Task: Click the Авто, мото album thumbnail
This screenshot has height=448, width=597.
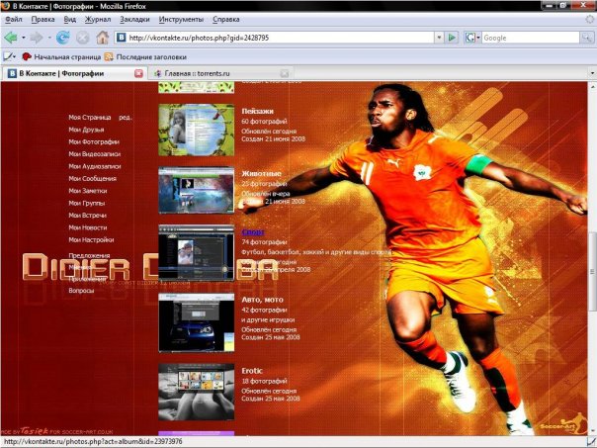Action: [196, 322]
